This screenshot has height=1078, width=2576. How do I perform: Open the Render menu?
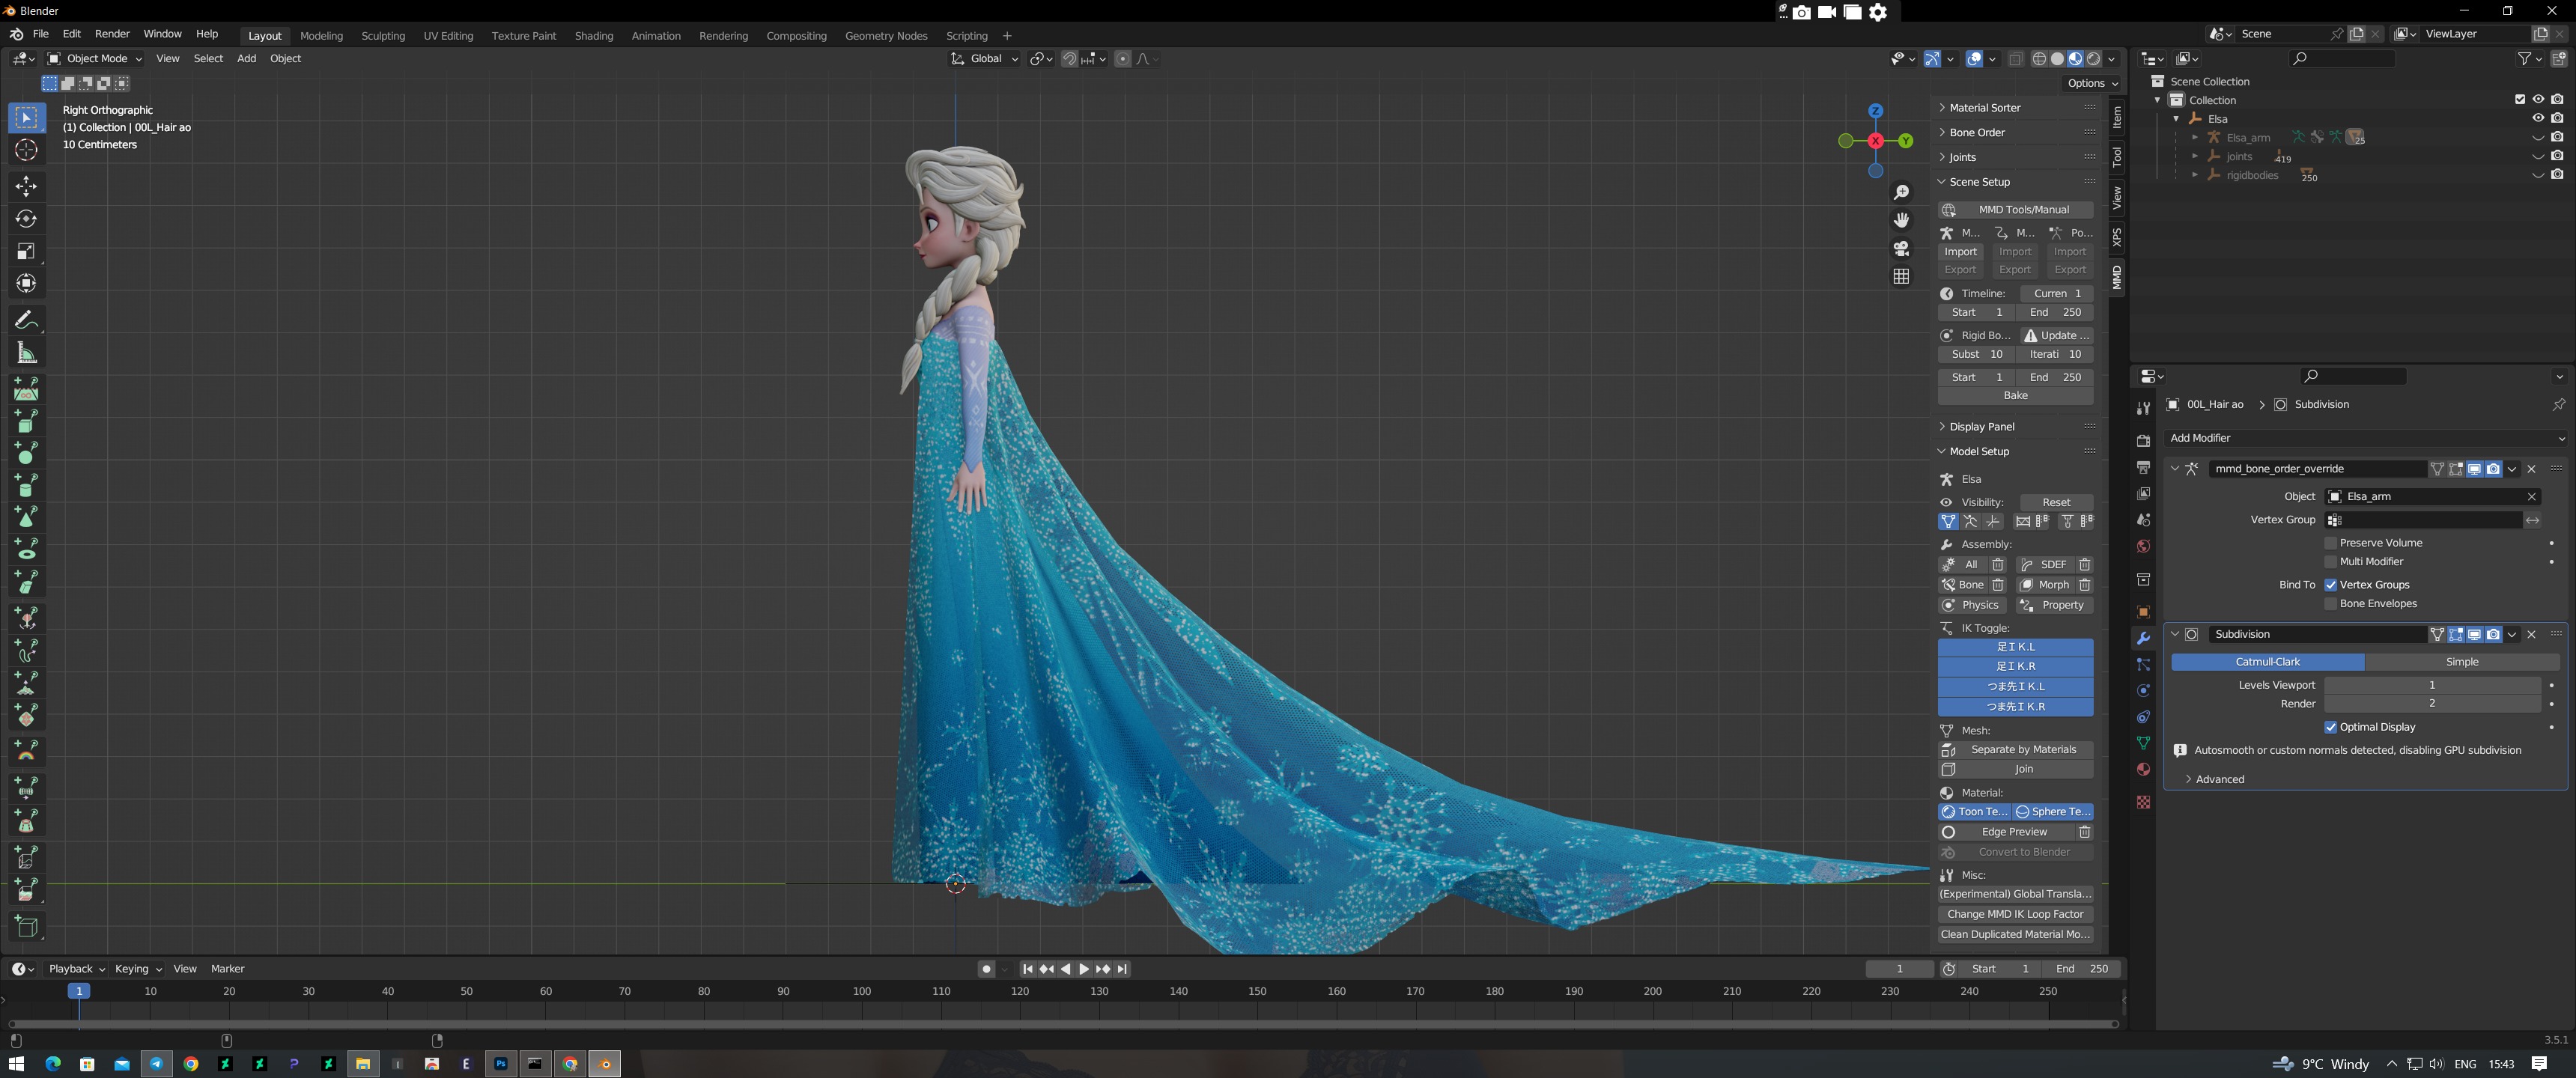click(x=112, y=34)
